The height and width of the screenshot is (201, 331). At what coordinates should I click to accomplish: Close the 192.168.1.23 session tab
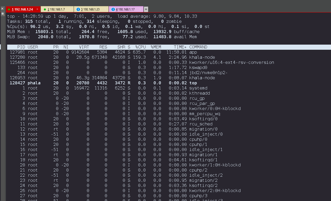[x=105, y=9]
